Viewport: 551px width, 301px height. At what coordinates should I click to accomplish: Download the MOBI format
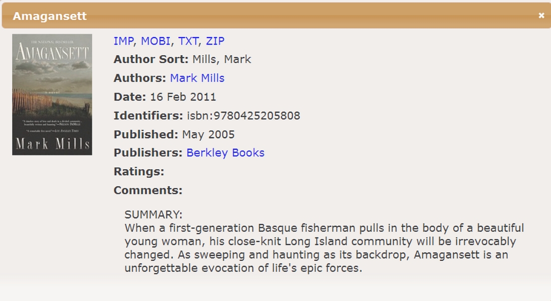tap(156, 41)
